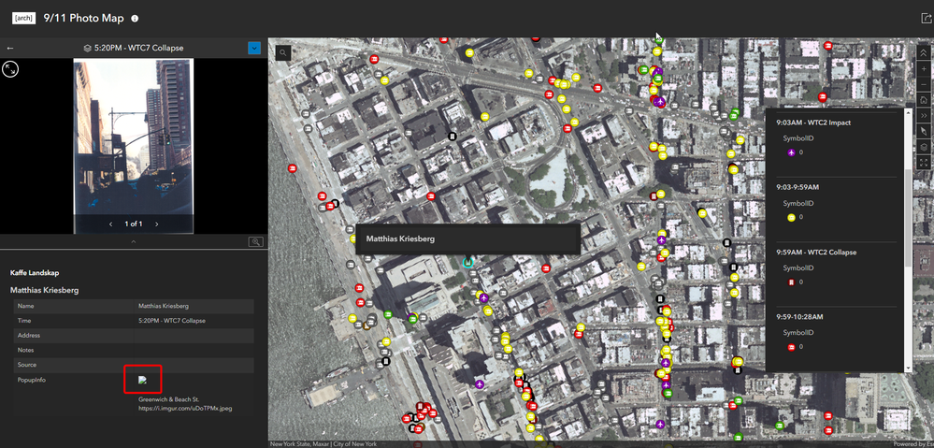Click the info icon beside 9/11 Photo Map
The height and width of the screenshot is (448, 934).
(x=135, y=19)
